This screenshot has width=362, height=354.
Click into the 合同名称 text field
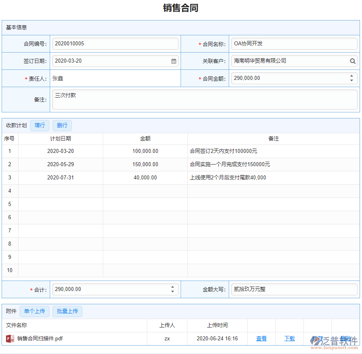click(x=294, y=44)
